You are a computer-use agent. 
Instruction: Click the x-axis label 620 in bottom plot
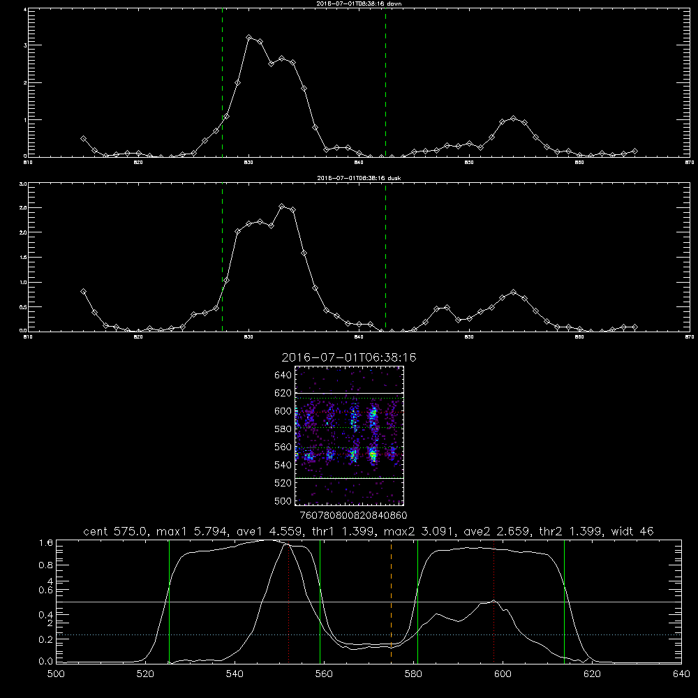(x=592, y=674)
